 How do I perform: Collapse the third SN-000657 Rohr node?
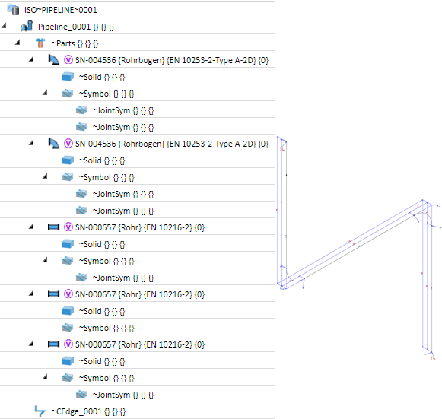click(x=31, y=344)
